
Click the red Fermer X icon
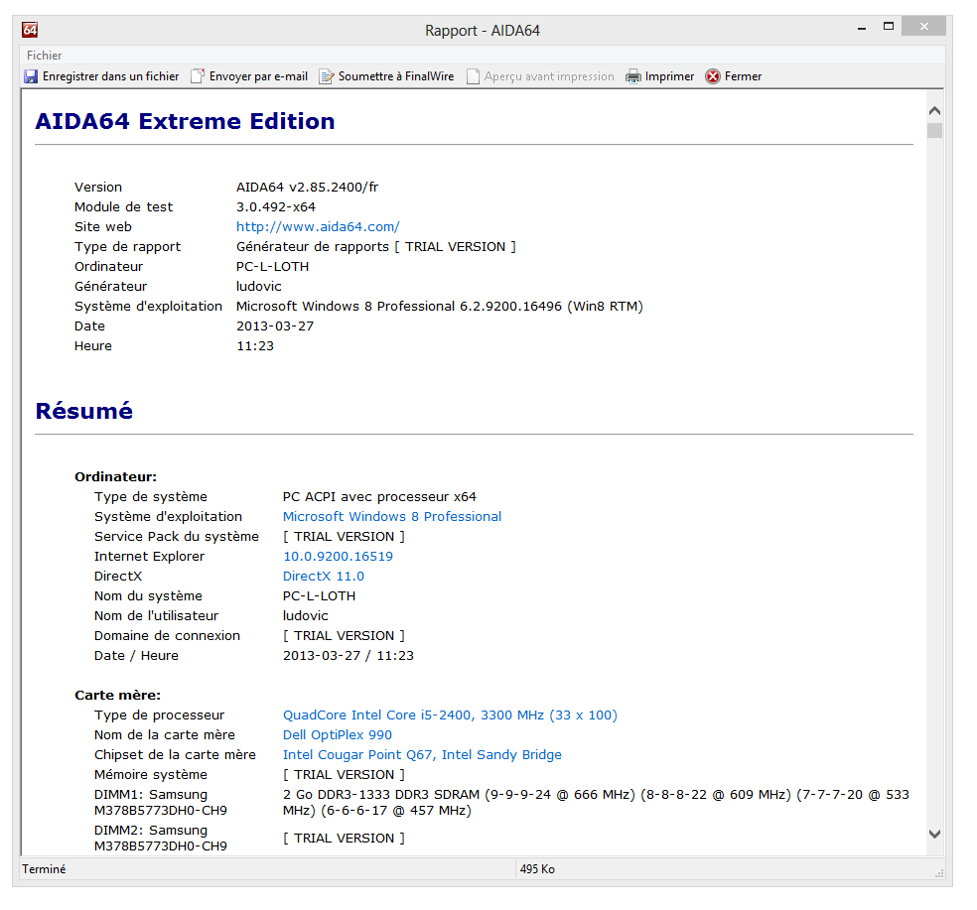[x=713, y=76]
